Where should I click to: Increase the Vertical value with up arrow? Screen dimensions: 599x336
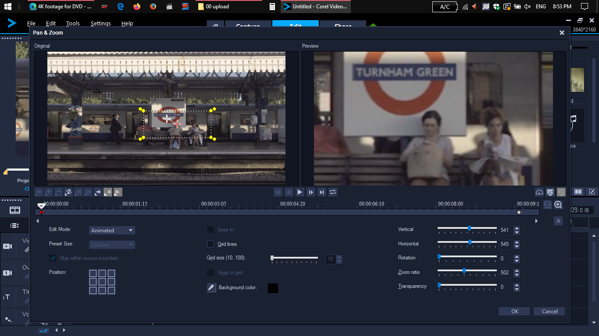(x=517, y=228)
